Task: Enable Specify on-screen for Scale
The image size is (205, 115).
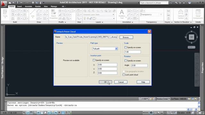Action: (126, 47)
